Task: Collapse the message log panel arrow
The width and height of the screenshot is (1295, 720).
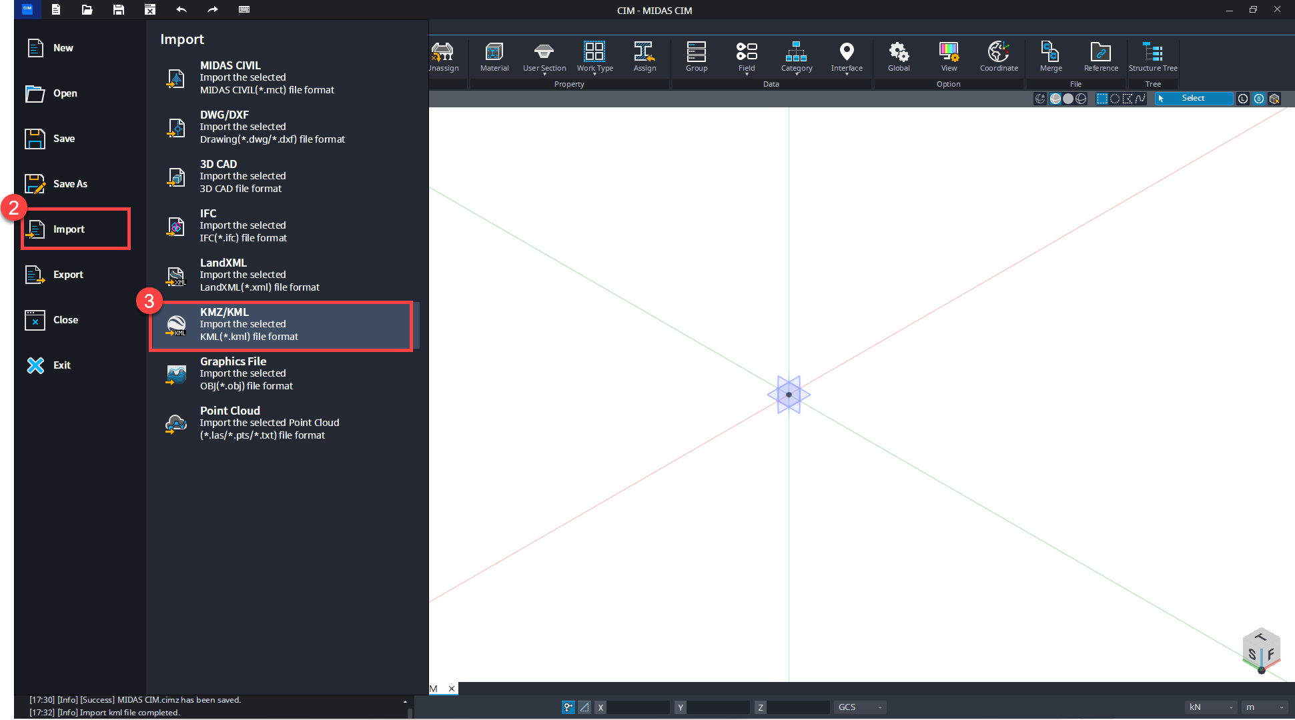Action: pyautogui.click(x=405, y=701)
